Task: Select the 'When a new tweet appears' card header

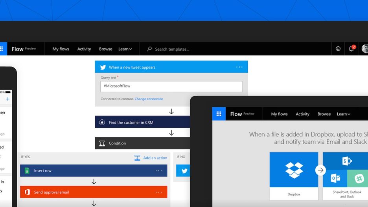Action: coord(171,67)
